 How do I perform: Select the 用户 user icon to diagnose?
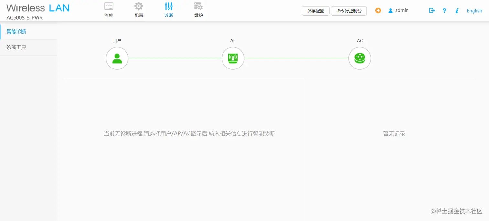pos(117,58)
